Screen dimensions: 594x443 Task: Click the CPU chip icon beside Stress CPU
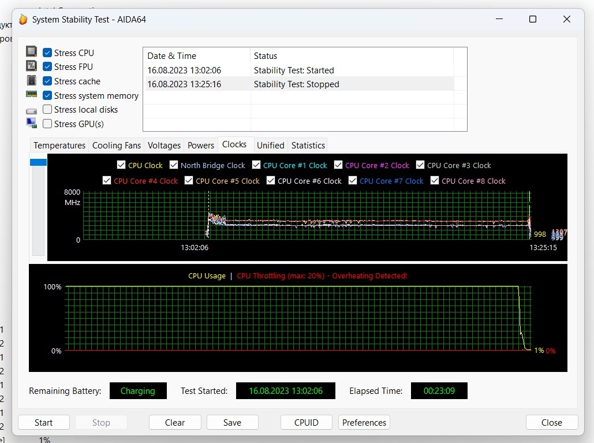coord(32,52)
